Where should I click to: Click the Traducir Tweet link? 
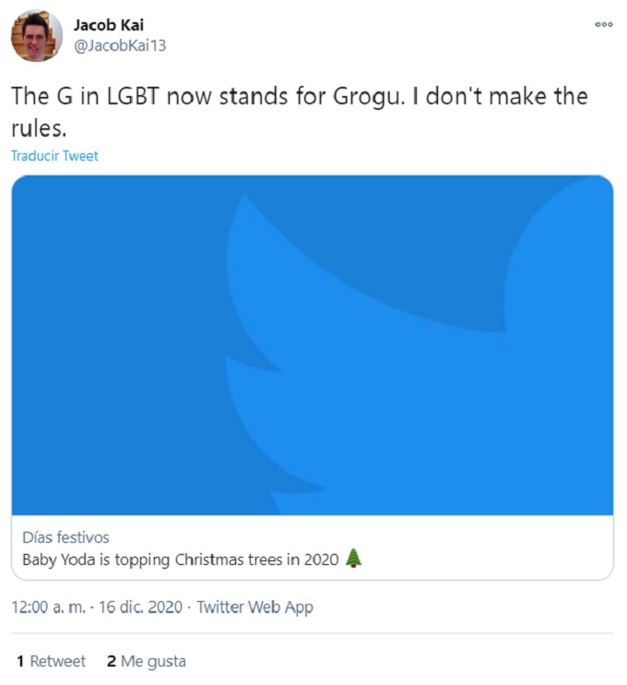point(54,156)
